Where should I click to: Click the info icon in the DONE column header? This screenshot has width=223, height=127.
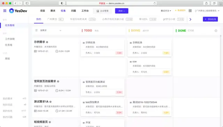(216, 31)
